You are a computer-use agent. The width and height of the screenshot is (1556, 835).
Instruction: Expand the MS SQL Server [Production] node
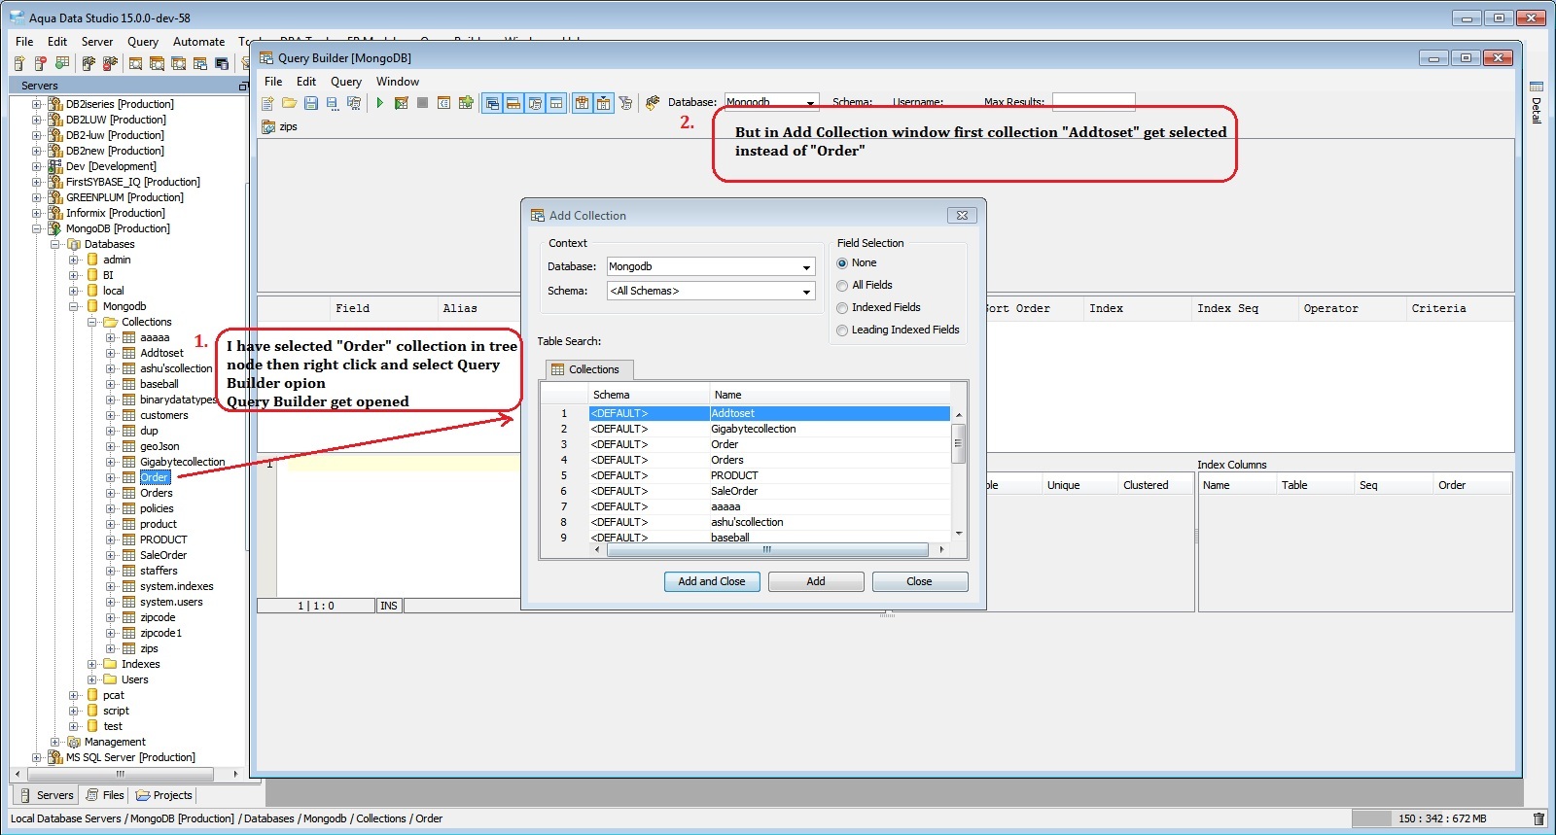pos(37,757)
